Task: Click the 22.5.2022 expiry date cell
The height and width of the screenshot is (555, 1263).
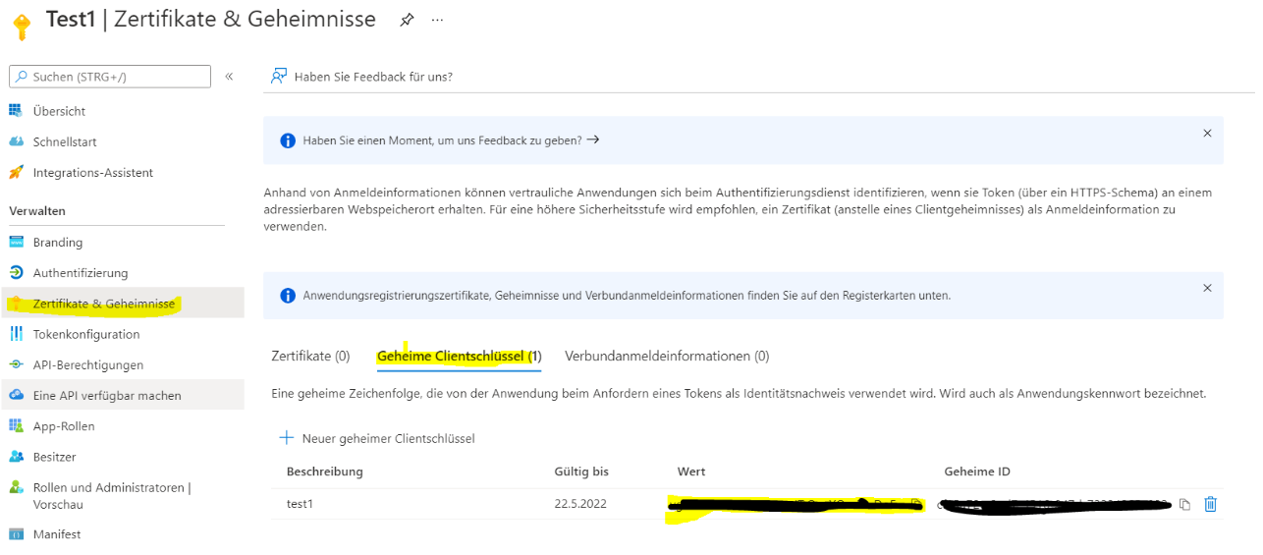Action: click(580, 504)
